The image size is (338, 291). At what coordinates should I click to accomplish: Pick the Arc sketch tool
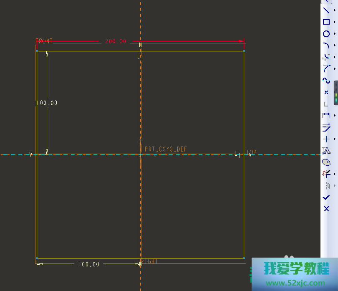[x=326, y=46]
